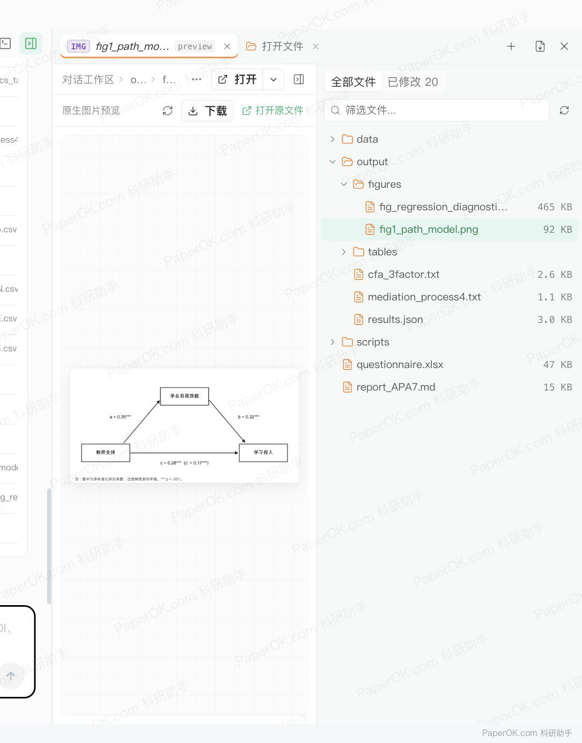Click the 下载 download button
Screen dimensions: 582x743
pos(208,111)
